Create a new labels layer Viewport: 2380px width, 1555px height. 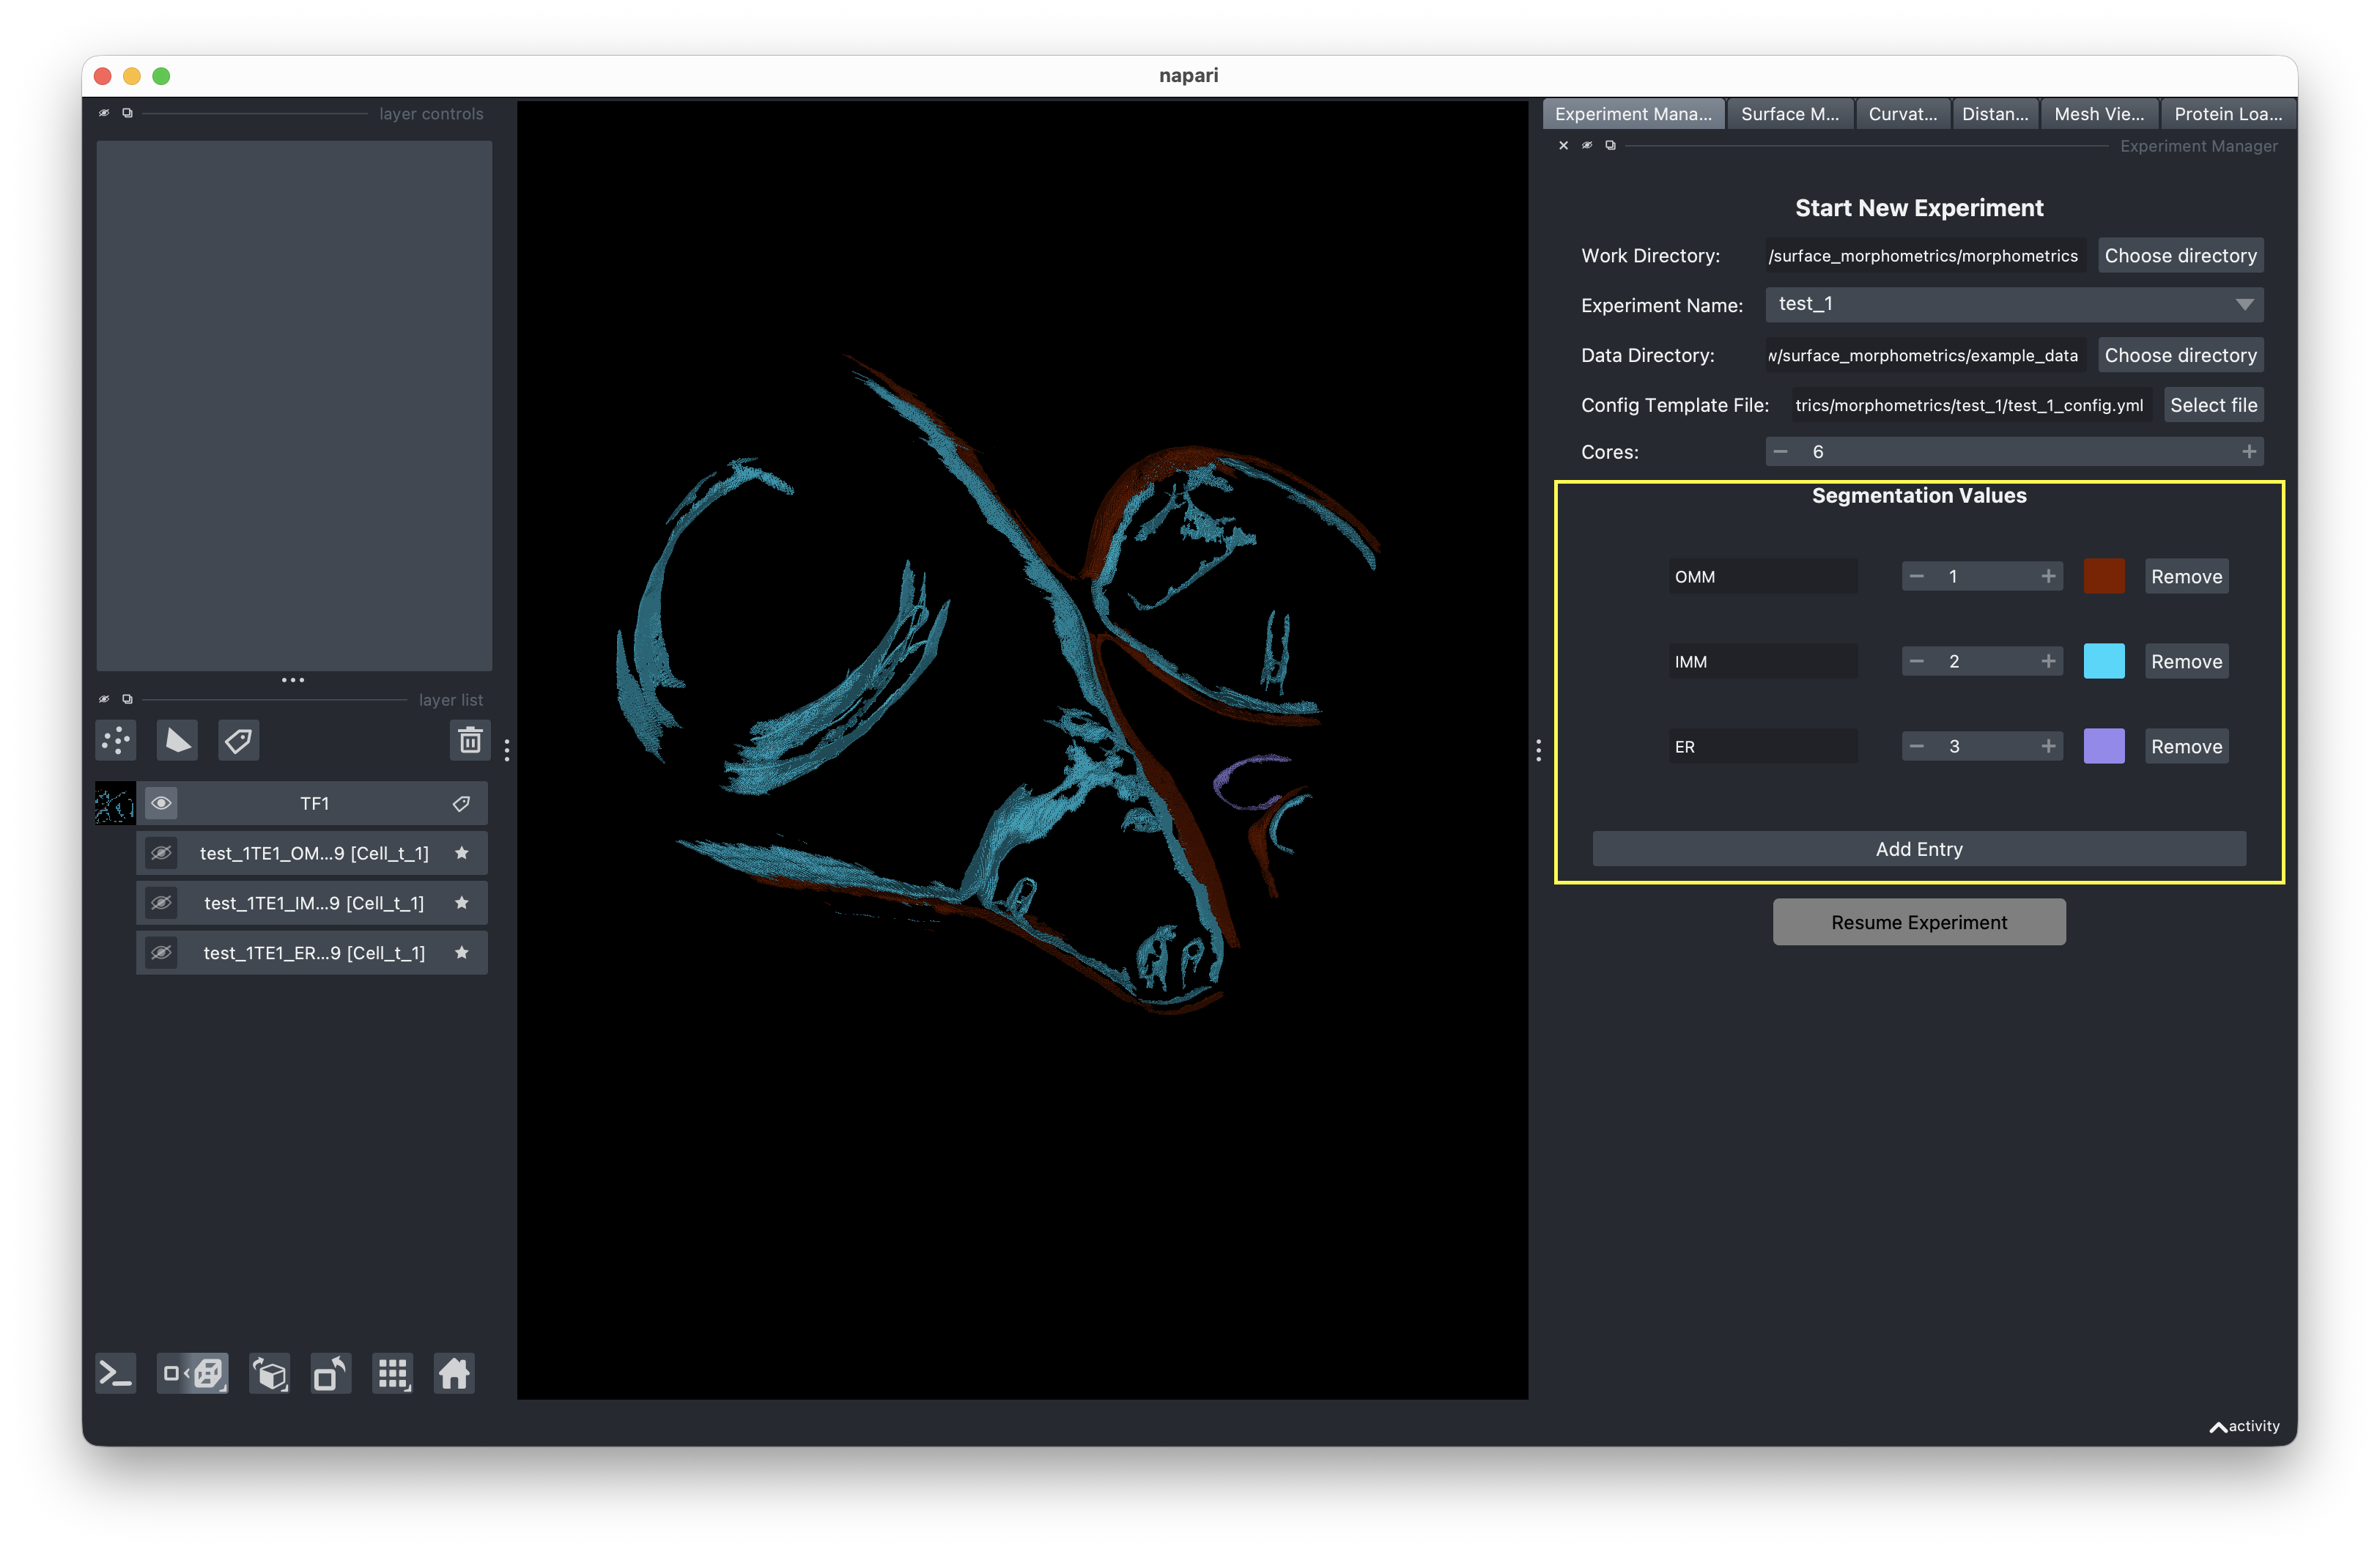point(239,741)
